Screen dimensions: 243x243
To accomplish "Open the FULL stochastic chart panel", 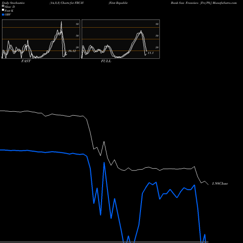I will pyautogui.click(x=121, y=39).
